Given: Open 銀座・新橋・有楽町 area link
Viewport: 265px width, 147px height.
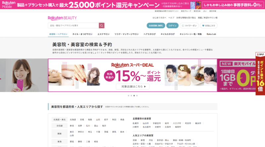Looking at the screenshot, I should point(182,140).
